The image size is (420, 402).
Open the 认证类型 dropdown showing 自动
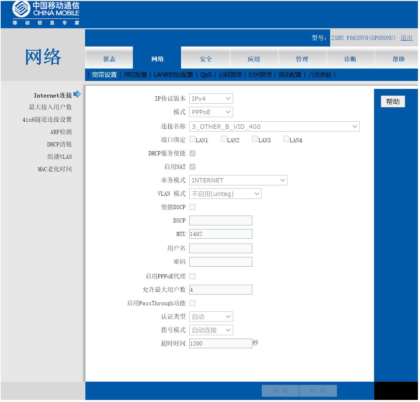(x=211, y=317)
